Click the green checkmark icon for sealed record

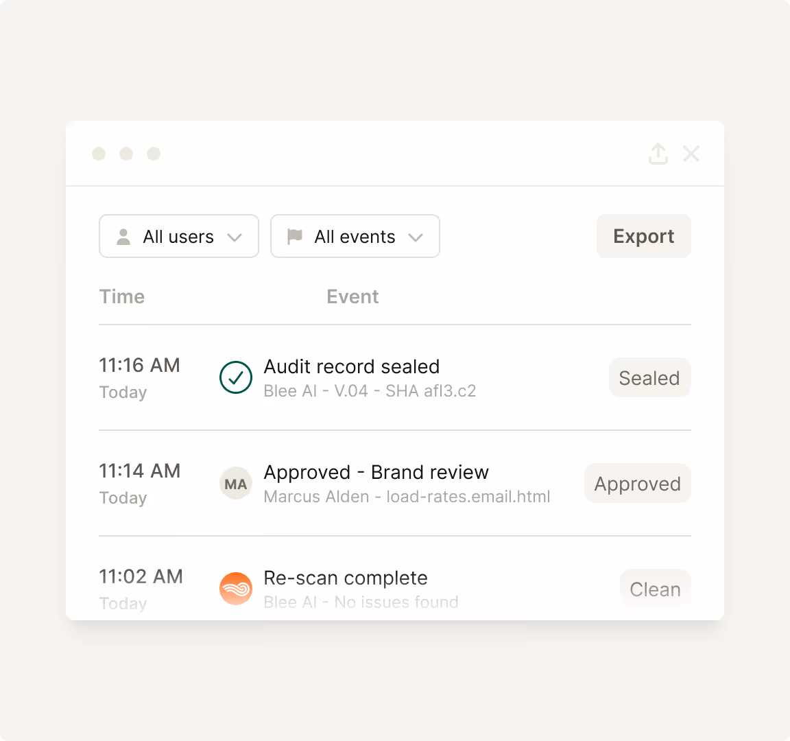tap(236, 377)
